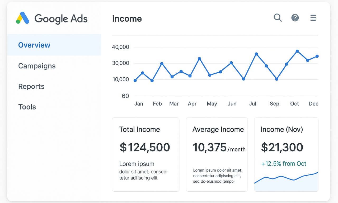Click the first data point above Jan
338x203 pixels.
[x=135, y=81]
